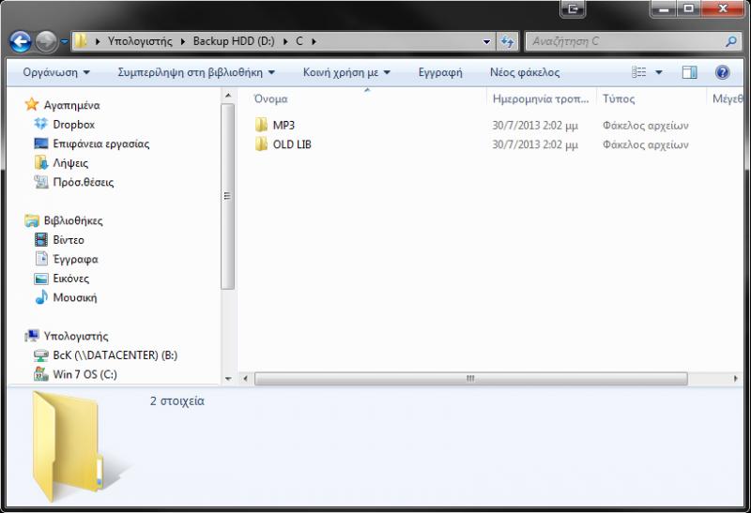Click the folder icon in address bar

tap(81, 41)
